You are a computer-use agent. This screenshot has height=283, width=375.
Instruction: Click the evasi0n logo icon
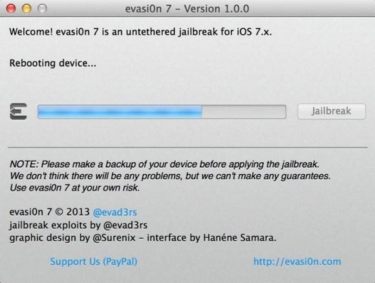(18, 111)
